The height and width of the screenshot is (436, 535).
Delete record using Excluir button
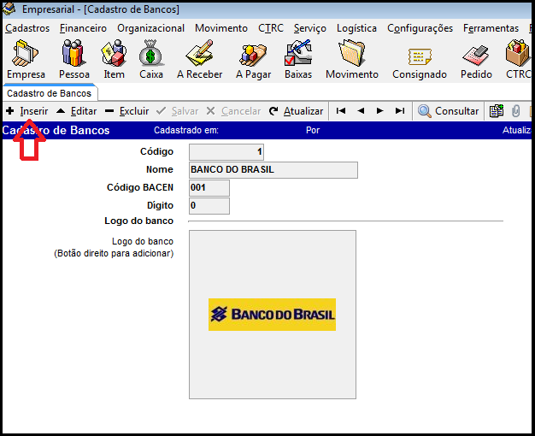tap(126, 111)
